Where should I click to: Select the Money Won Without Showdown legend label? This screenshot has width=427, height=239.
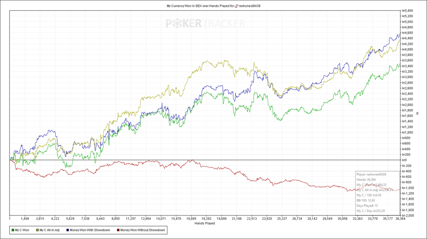pos(143,230)
